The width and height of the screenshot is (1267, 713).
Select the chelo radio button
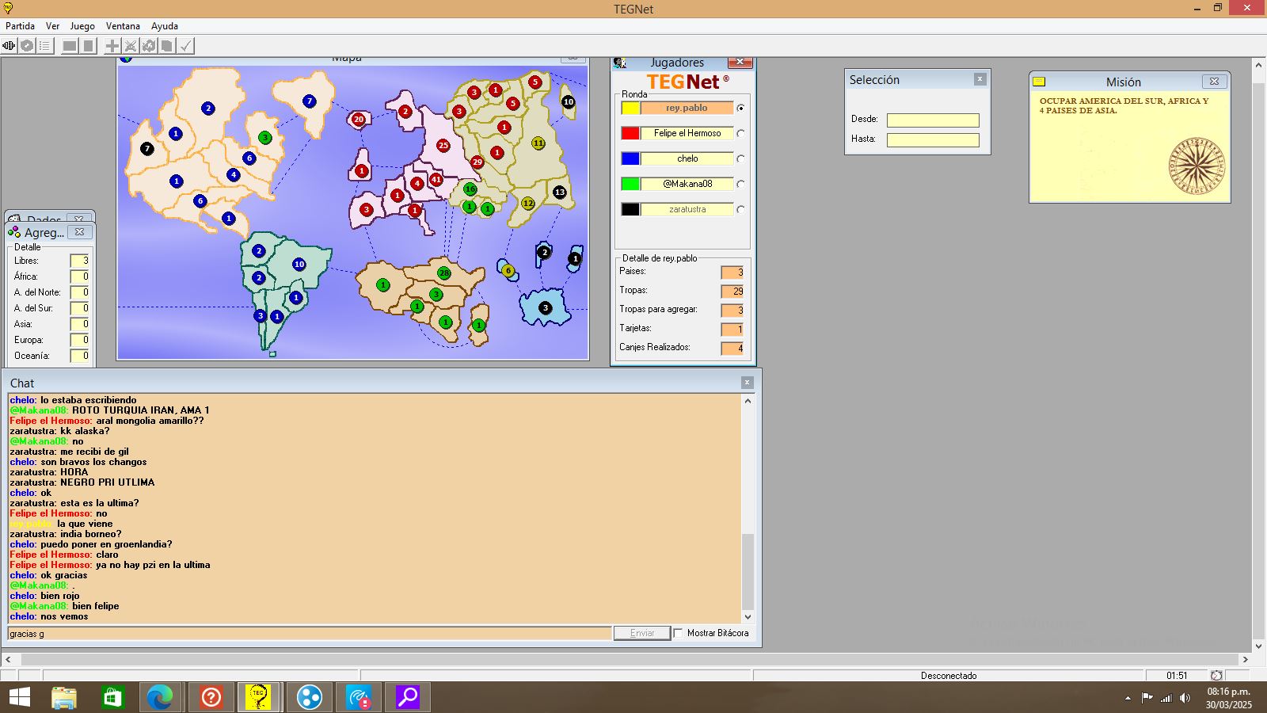(740, 158)
